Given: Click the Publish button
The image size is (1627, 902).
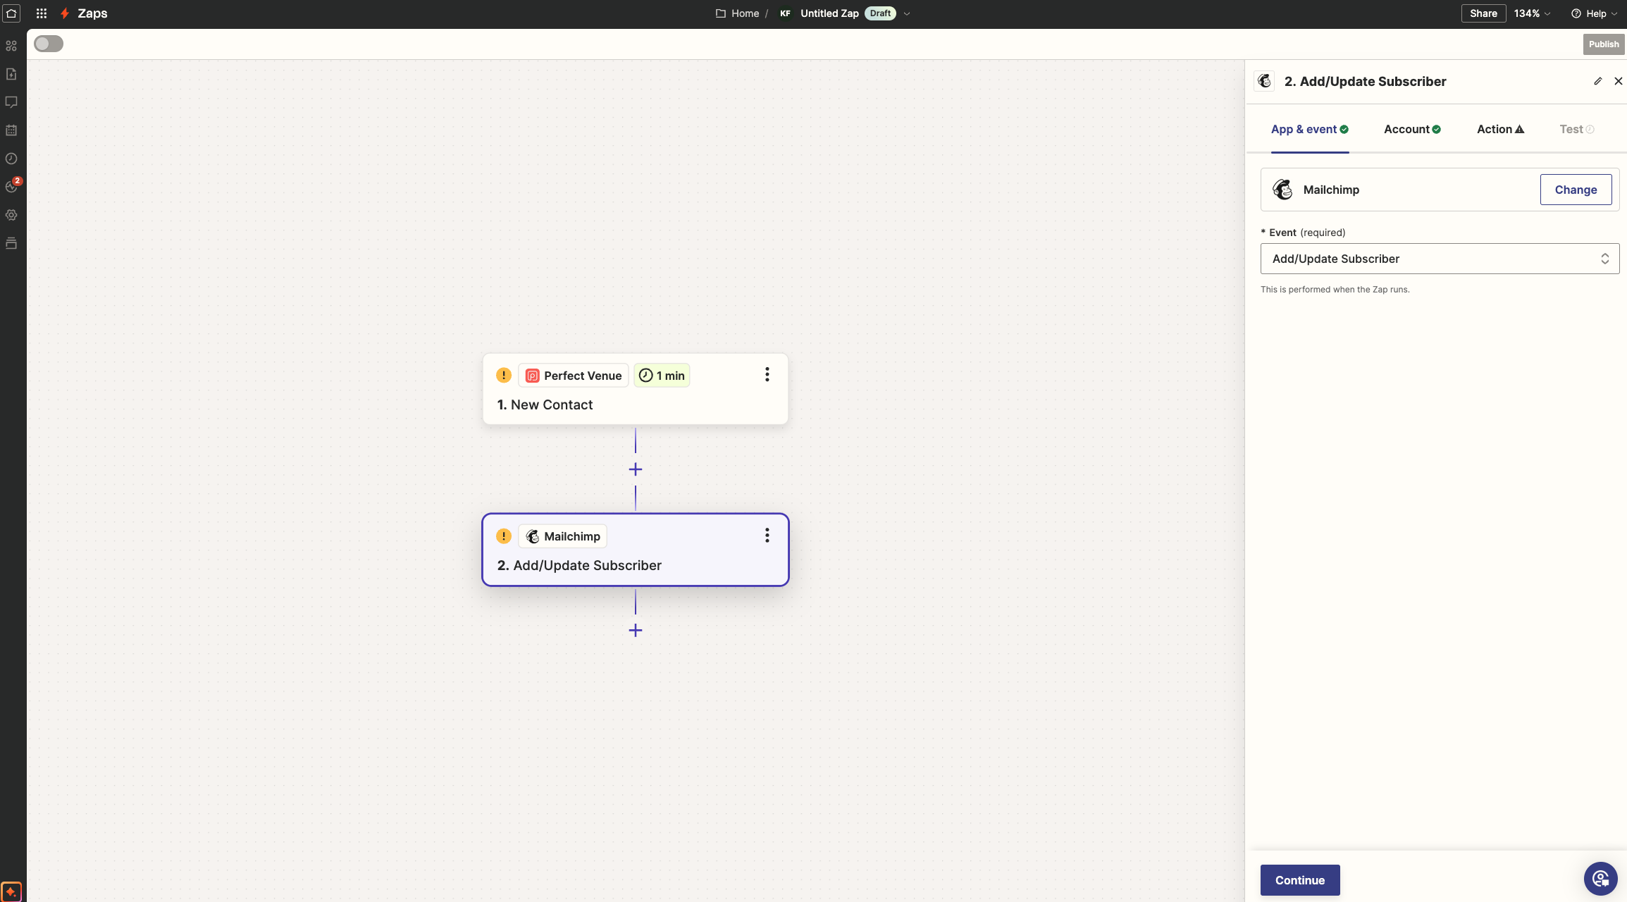Looking at the screenshot, I should (1604, 44).
